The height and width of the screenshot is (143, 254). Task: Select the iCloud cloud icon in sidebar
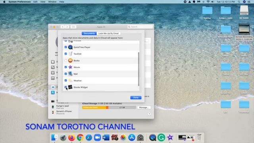coord(53,87)
